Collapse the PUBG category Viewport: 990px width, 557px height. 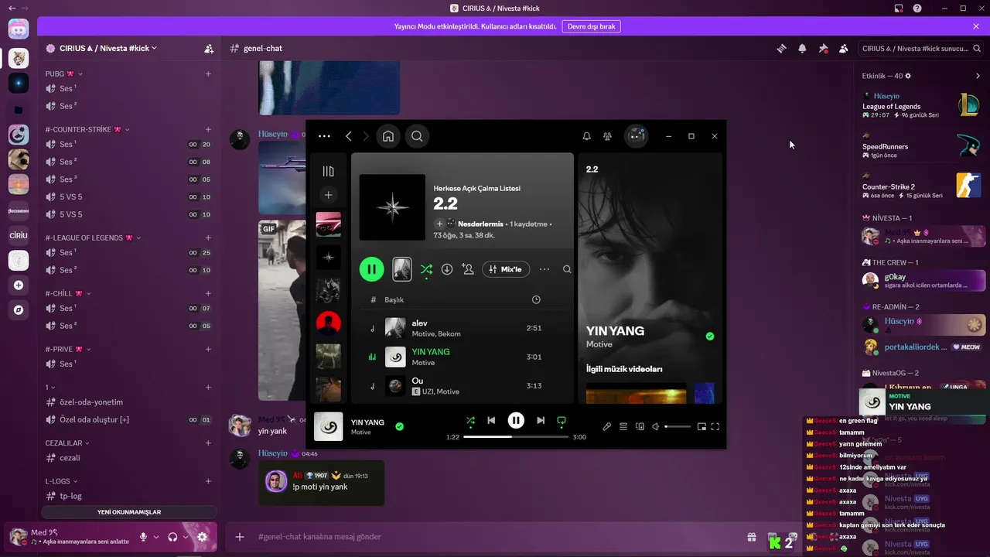[63, 74]
